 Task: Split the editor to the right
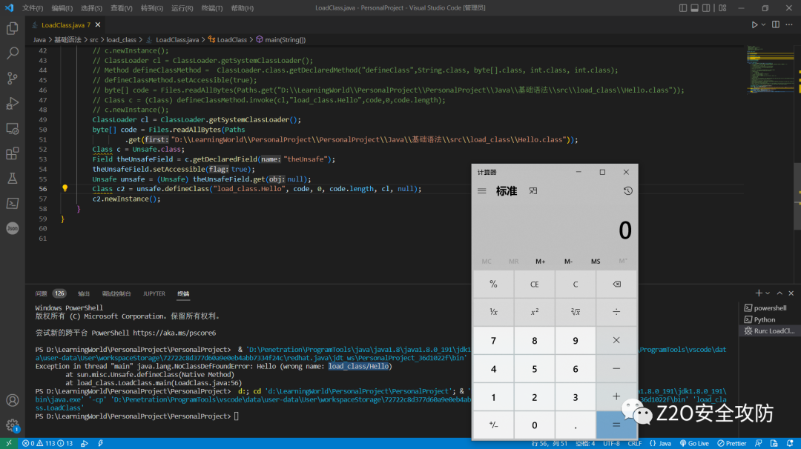coord(776,24)
